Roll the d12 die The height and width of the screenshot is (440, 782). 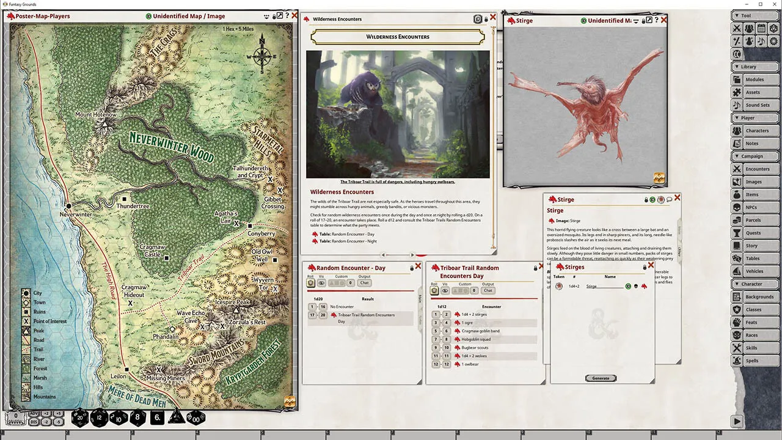(99, 418)
